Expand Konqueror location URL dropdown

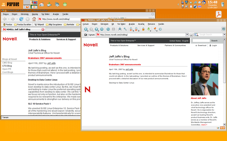click(x=188, y=35)
